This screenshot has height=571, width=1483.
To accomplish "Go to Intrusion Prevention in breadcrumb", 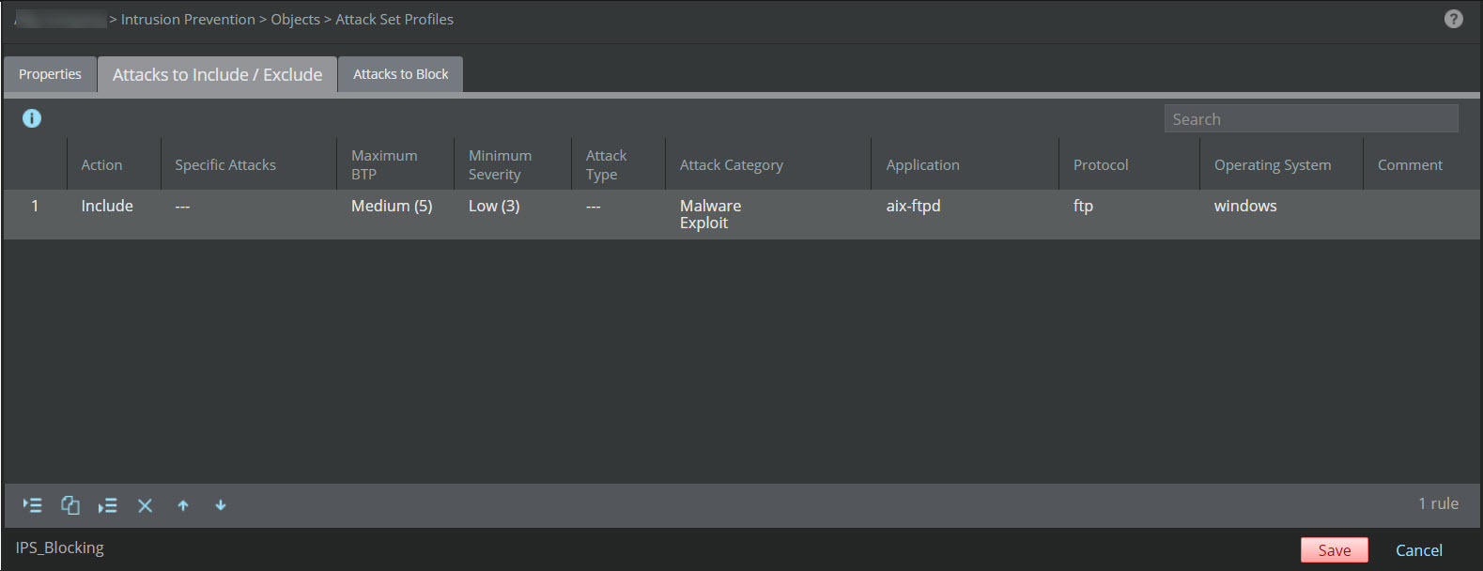I will point(188,19).
